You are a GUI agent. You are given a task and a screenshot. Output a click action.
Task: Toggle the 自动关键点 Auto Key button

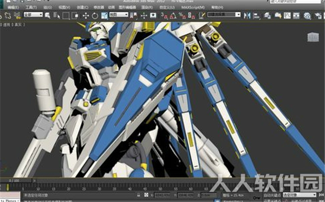[272, 195]
